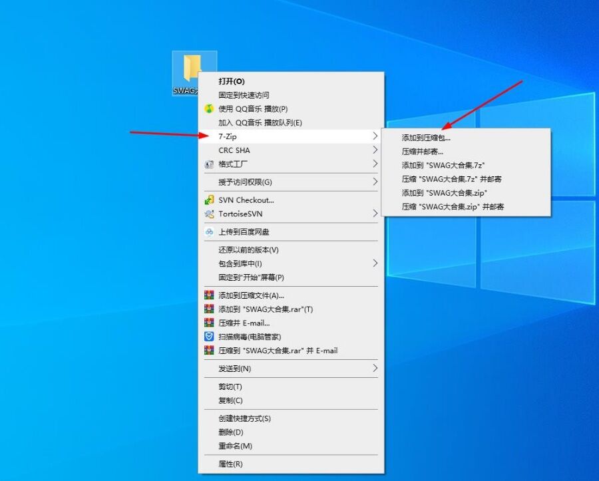The width and height of the screenshot is (599, 481).
Task: Click the WinRAR icon beside 添加到 "SWAG大合集.rar"(T)
Action: pyautogui.click(x=209, y=309)
